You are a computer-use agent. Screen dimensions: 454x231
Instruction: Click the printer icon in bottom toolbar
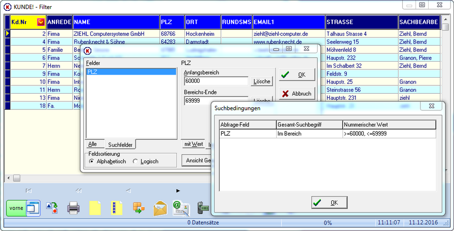pos(74,208)
